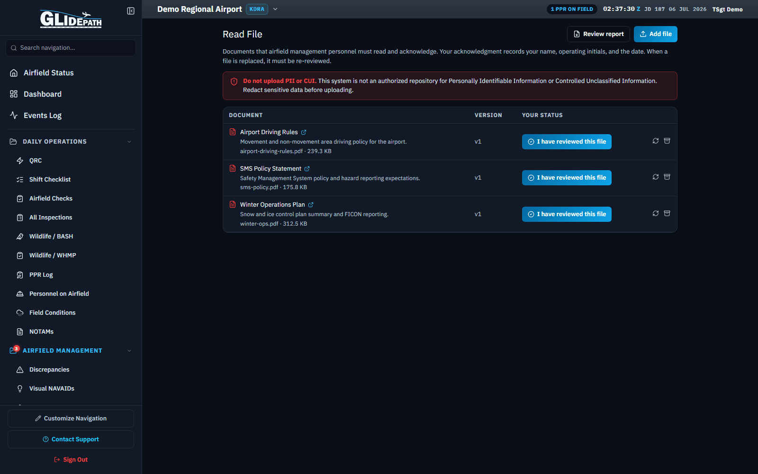The height and width of the screenshot is (474, 758).
Task: Click the Wildlife / BASH bird icon
Action: pos(20,237)
